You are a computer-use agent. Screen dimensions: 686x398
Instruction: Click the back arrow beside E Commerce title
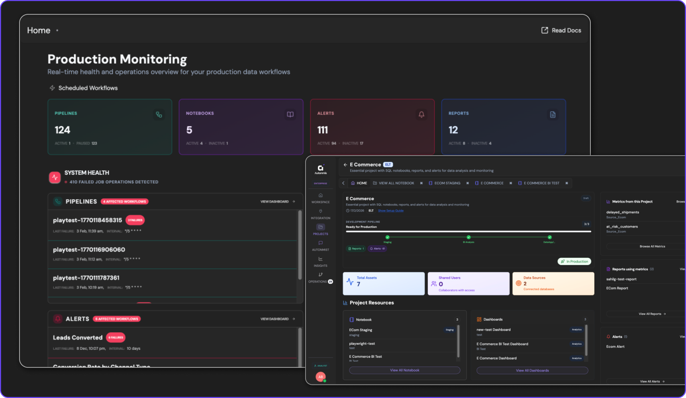pos(345,165)
